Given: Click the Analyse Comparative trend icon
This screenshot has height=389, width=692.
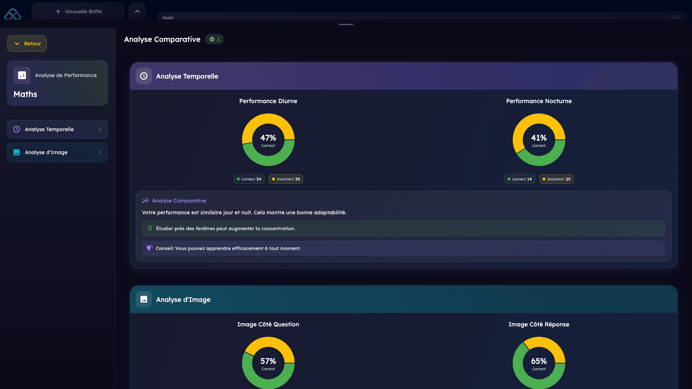Looking at the screenshot, I should 146,200.
